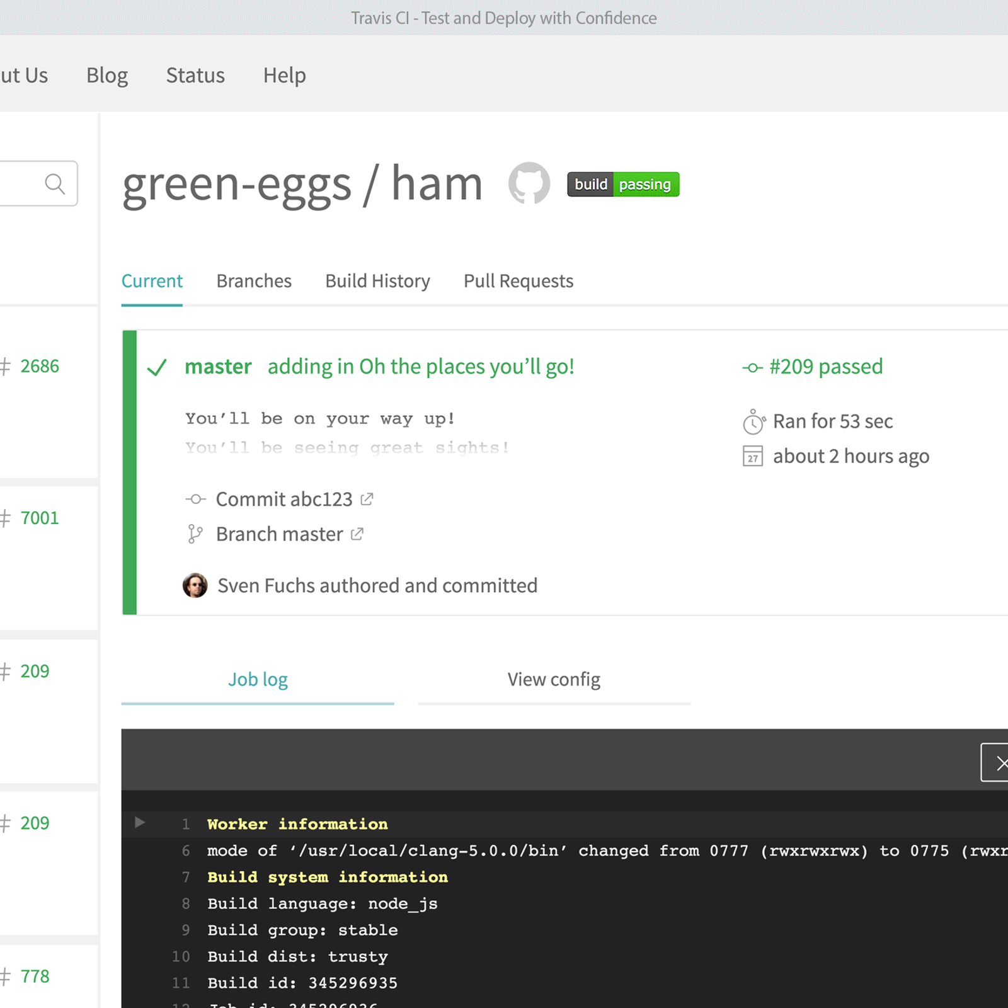Image resolution: width=1008 pixels, height=1008 pixels.
Task: Click the green checkmark beside master
Action: (x=157, y=367)
